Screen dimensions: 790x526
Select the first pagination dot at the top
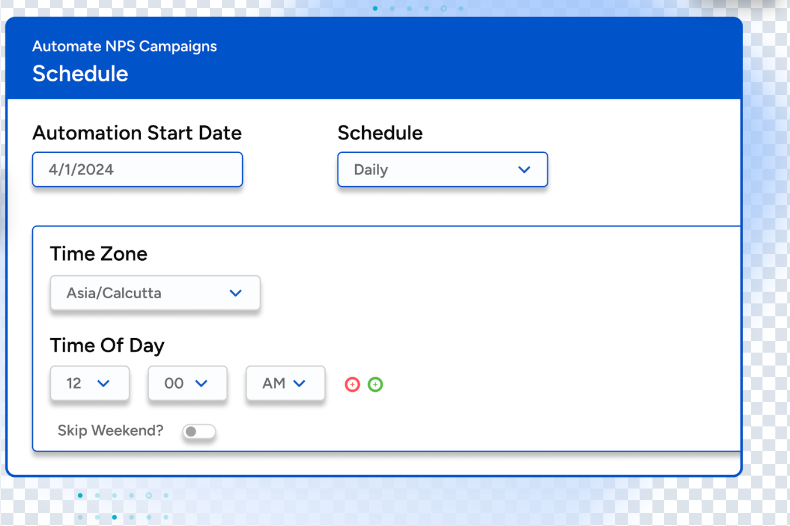[x=375, y=8]
